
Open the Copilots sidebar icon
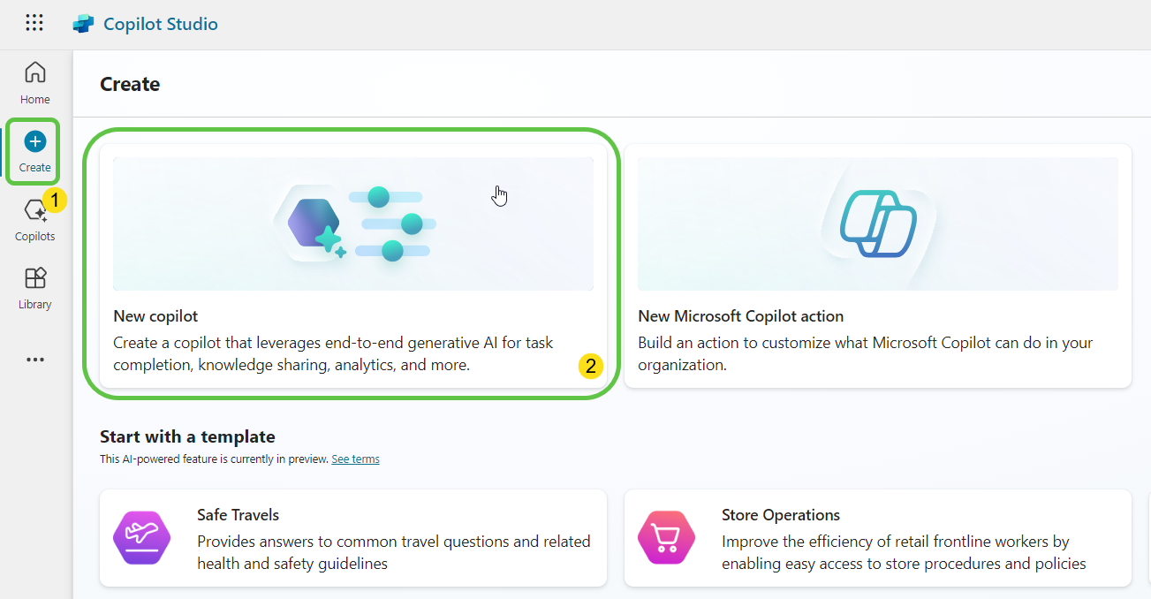click(35, 210)
